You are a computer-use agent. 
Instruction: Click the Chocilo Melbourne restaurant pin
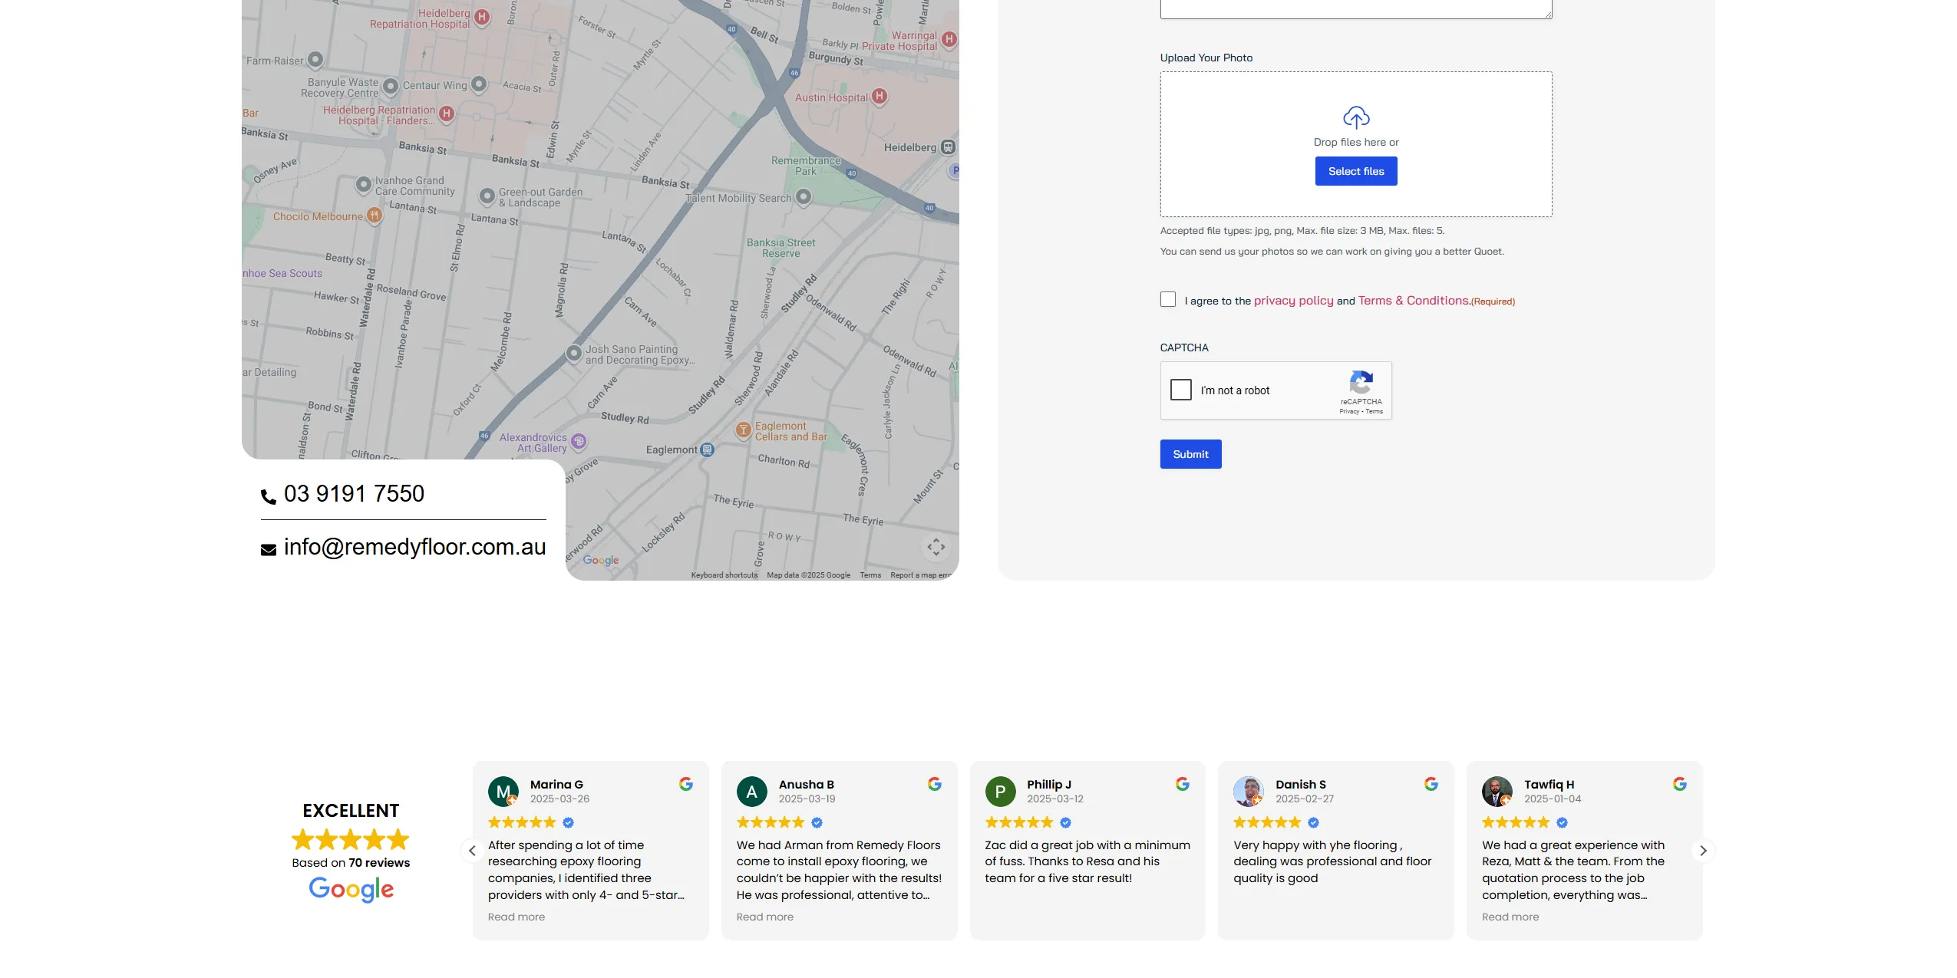point(374,216)
